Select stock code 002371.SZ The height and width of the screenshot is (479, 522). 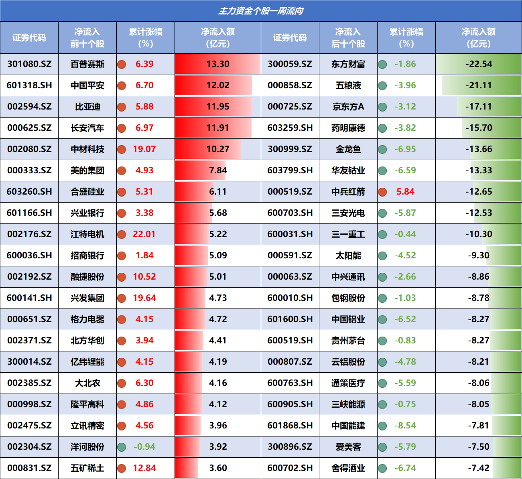pos(29,341)
